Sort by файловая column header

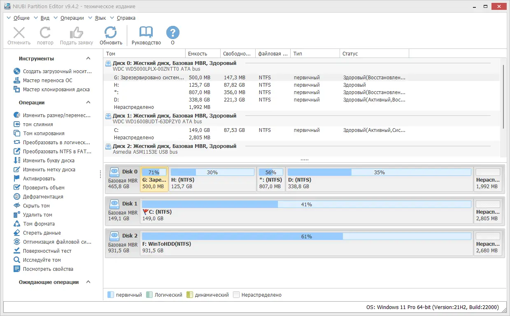tap(273, 54)
